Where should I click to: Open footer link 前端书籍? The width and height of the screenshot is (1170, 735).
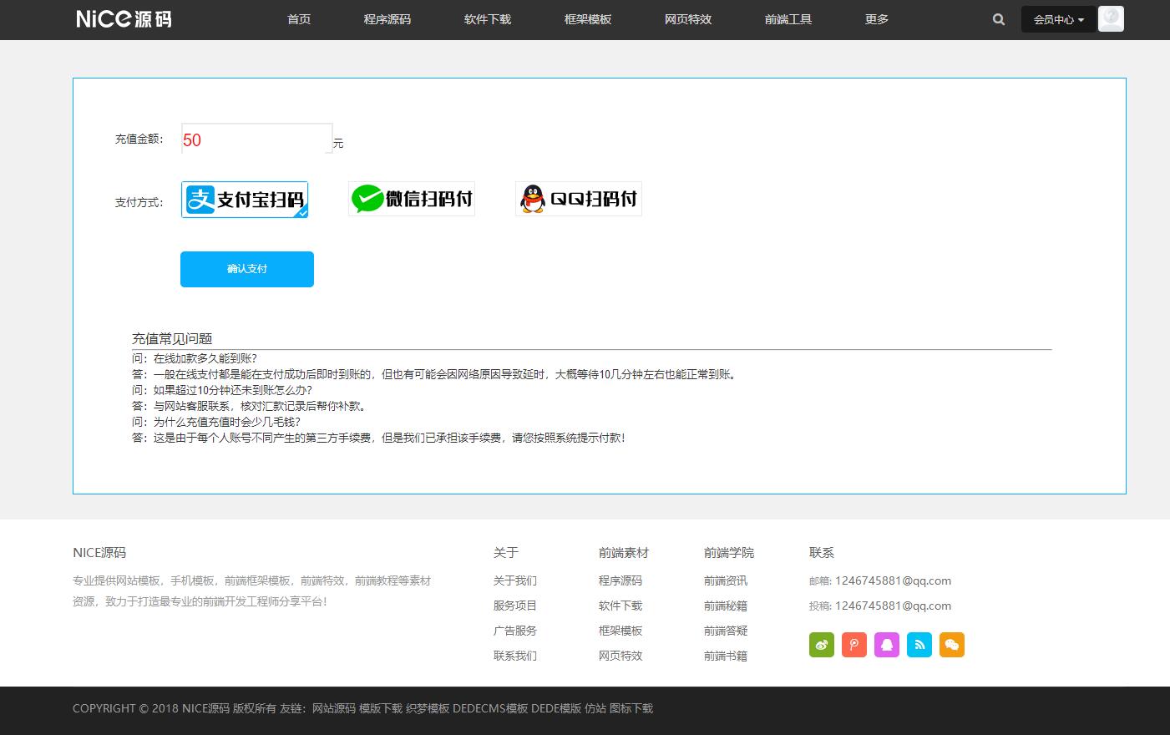click(x=726, y=656)
